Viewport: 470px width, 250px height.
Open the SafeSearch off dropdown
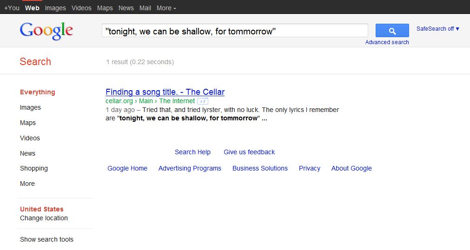point(437,29)
